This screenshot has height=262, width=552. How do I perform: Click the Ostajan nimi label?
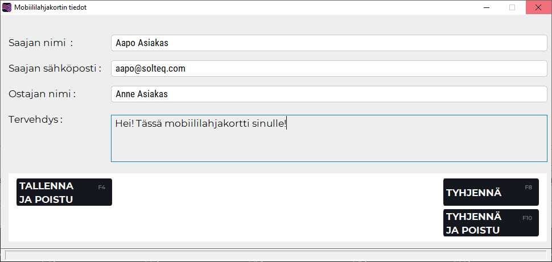42,94
